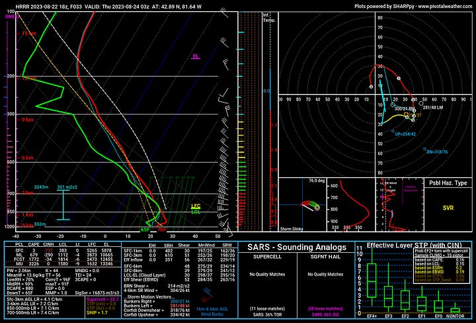This screenshot has height=323, width=476.
Task: Click the magenta SARS: 86% SIG result
Action: pyautogui.click(x=325, y=314)
